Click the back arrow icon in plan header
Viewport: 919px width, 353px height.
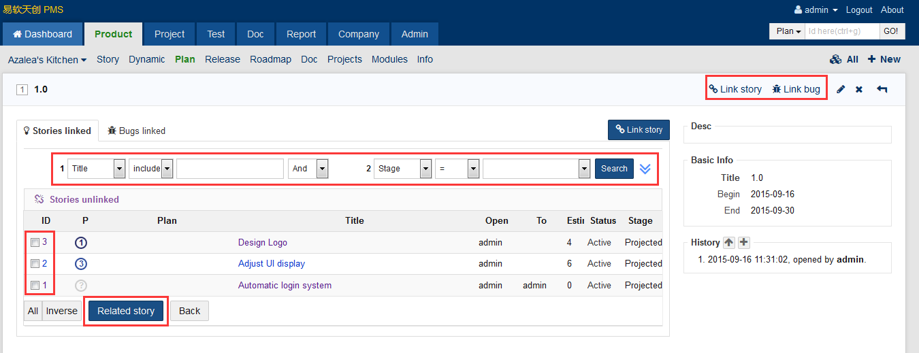point(882,90)
